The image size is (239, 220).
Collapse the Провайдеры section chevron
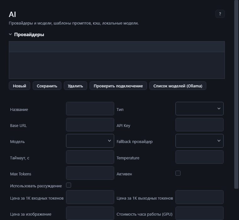pos(10,34)
